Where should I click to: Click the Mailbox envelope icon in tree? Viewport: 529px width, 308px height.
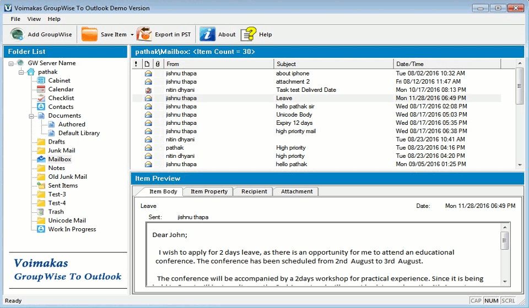point(41,159)
